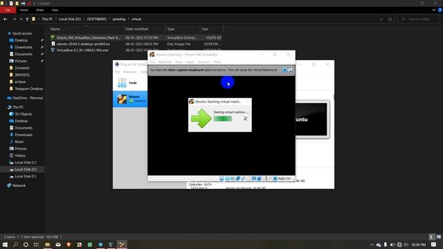This screenshot has width=443, height=249.
Task: Open the View tab in Explorer ribbon
Action: (55, 10)
